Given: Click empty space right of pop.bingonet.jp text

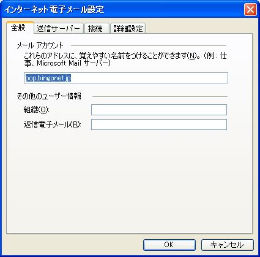Looking at the screenshot, I should 149,78.
